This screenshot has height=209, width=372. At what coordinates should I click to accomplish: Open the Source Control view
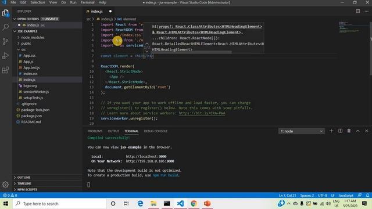(x=5, y=41)
